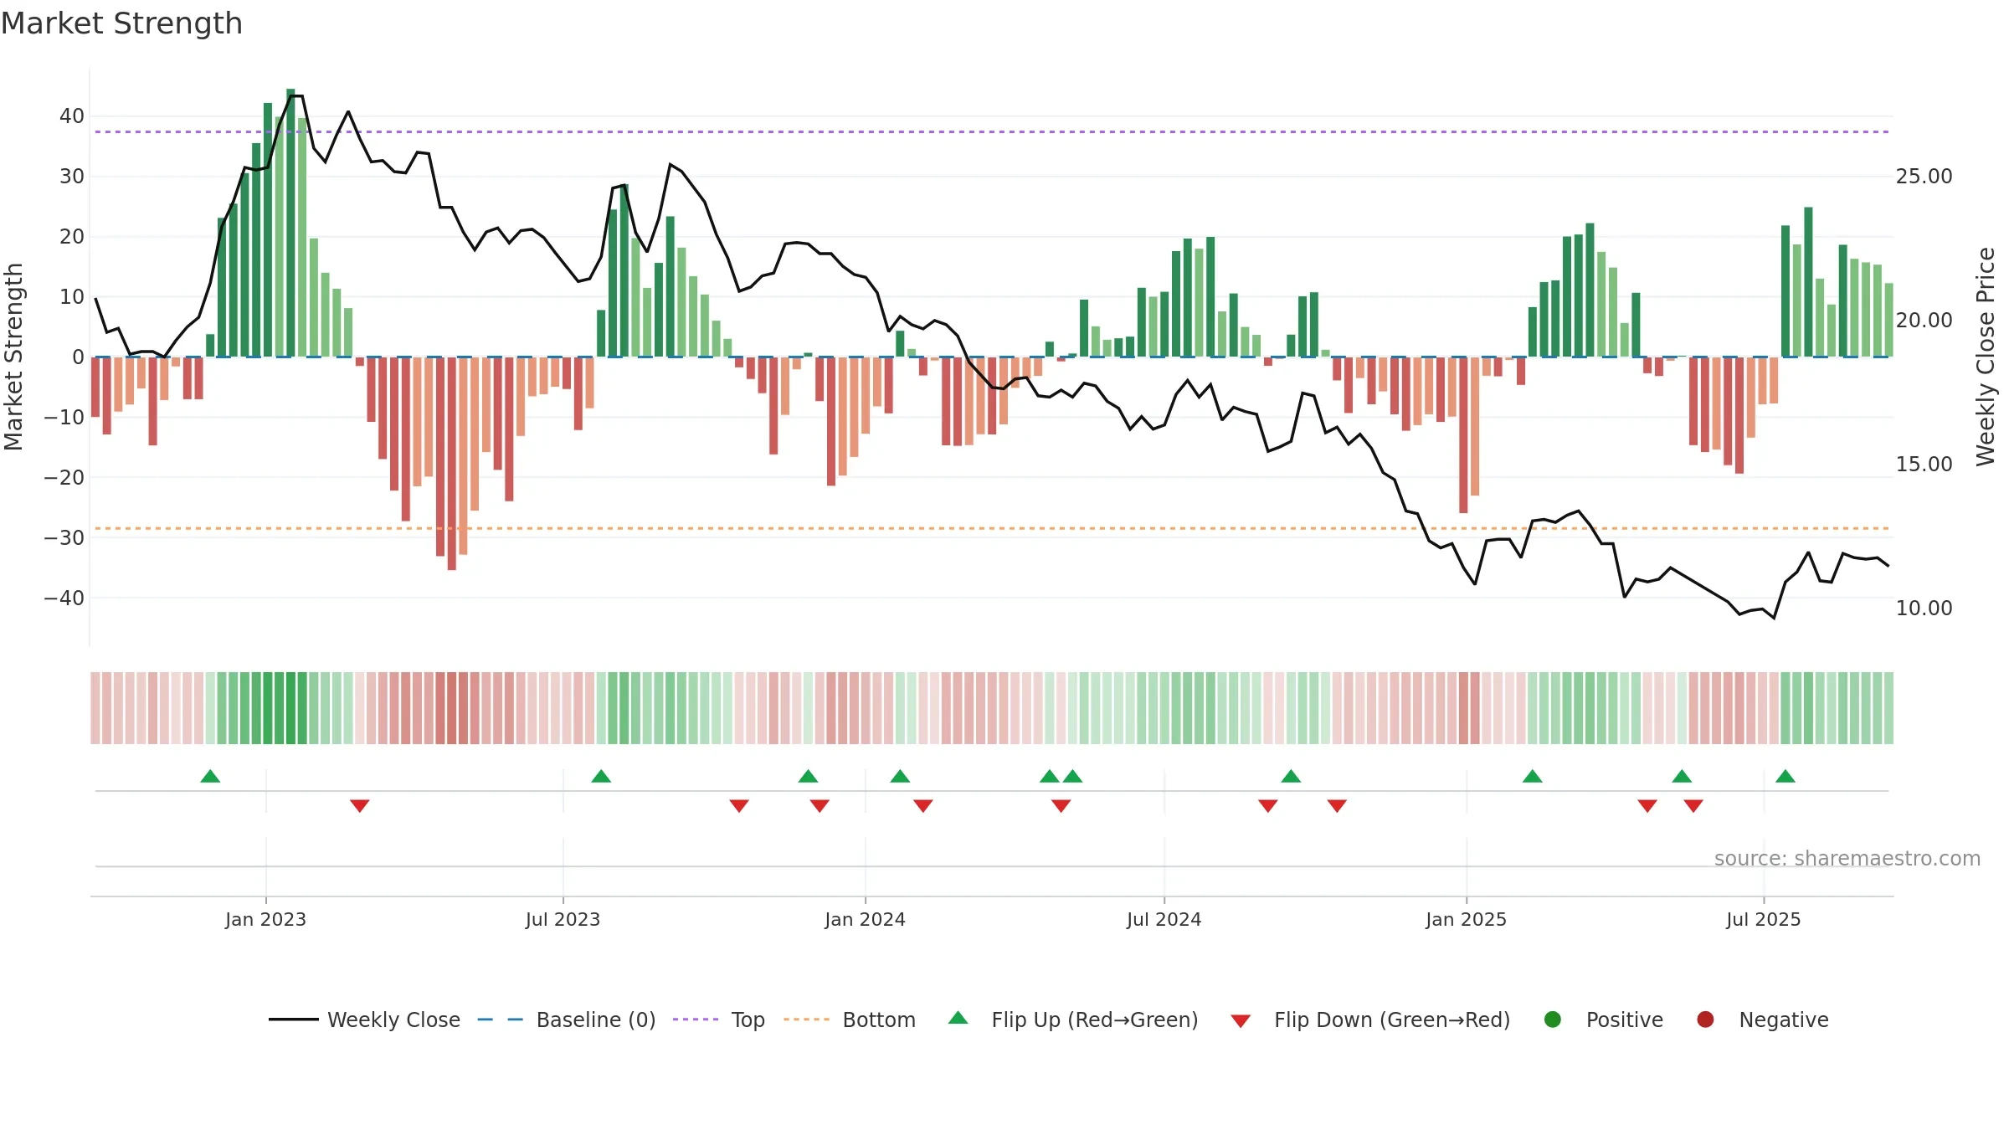
Task: Toggle the Baseline (0) legend entry
Action: click(x=566, y=1020)
